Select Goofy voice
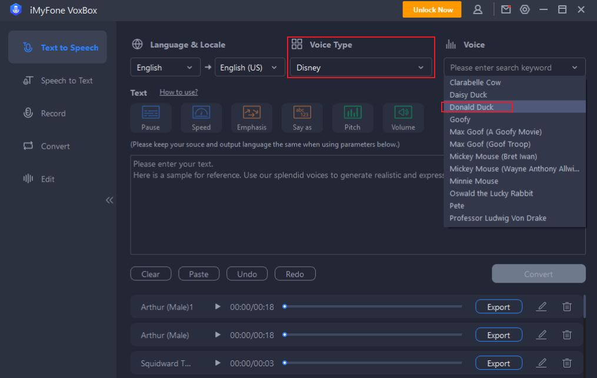This screenshot has width=597, height=378. (x=515, y=119)
